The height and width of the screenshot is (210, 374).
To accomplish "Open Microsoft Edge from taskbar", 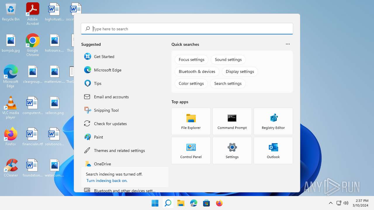I will click(193, 203).
